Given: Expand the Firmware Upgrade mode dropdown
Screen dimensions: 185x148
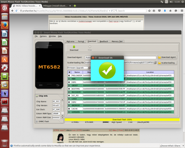Looking at the screenshot, I should [89, 68].
